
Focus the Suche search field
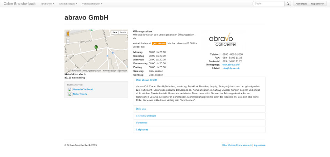(269, 4)
